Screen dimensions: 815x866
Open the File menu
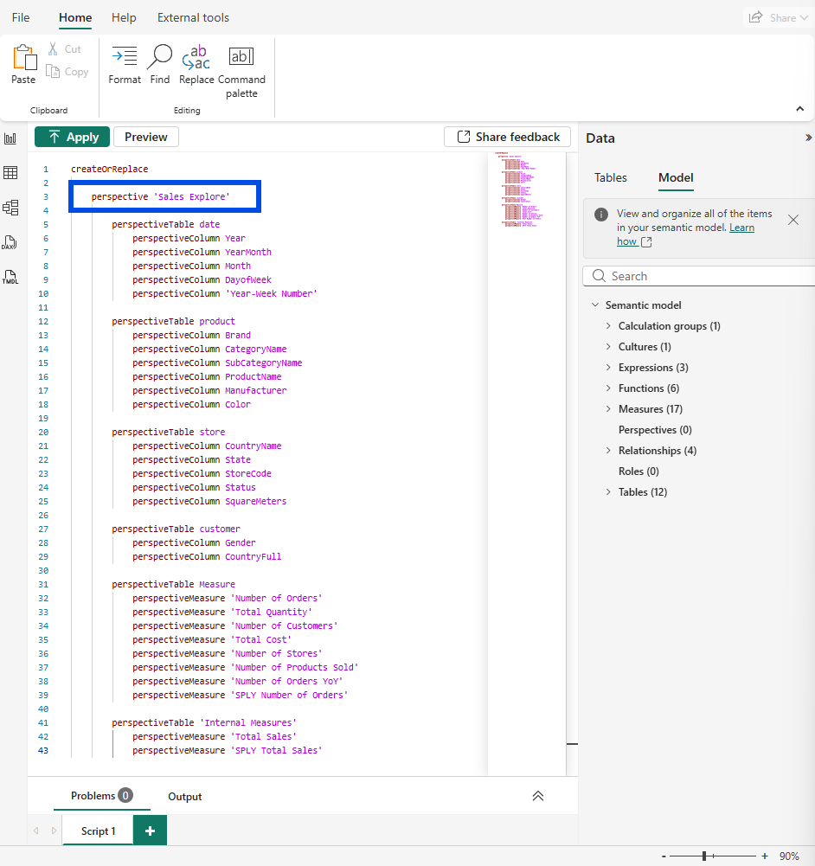pos(21,17)
